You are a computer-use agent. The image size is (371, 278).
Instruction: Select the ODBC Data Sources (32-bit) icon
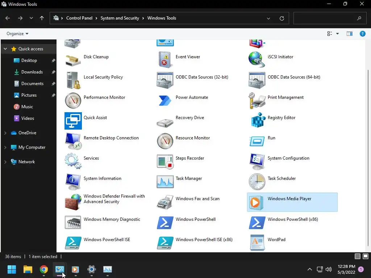(x=165, y=80)
